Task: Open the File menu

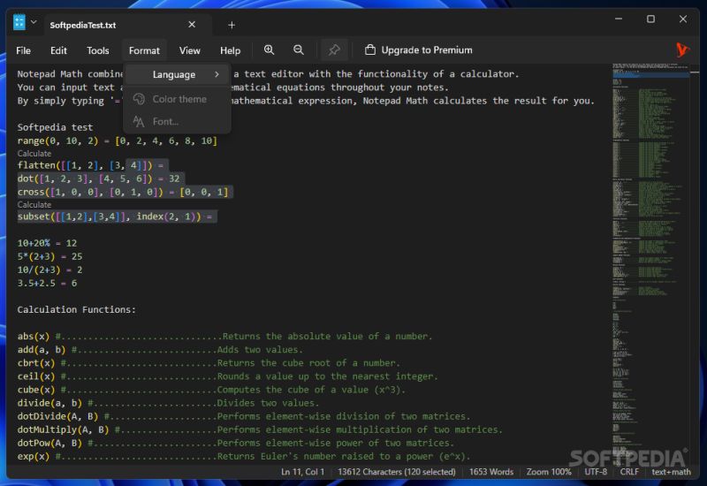Action: (x=24, y=50)
